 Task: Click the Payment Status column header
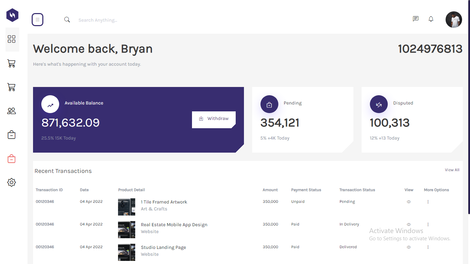[x=306, y=190]
